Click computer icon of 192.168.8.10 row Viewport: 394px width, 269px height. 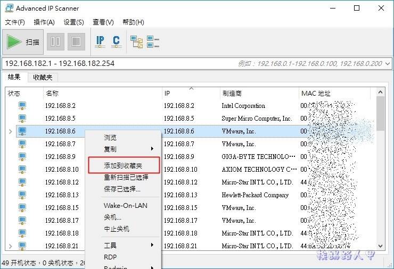[x=22, y=170]
